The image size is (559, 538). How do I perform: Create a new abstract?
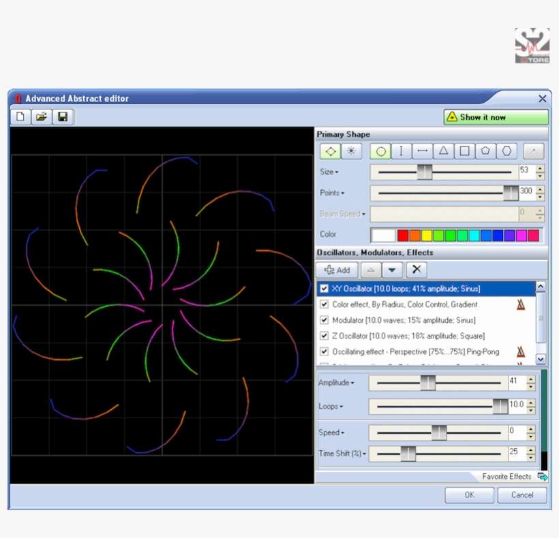point(20,116)
